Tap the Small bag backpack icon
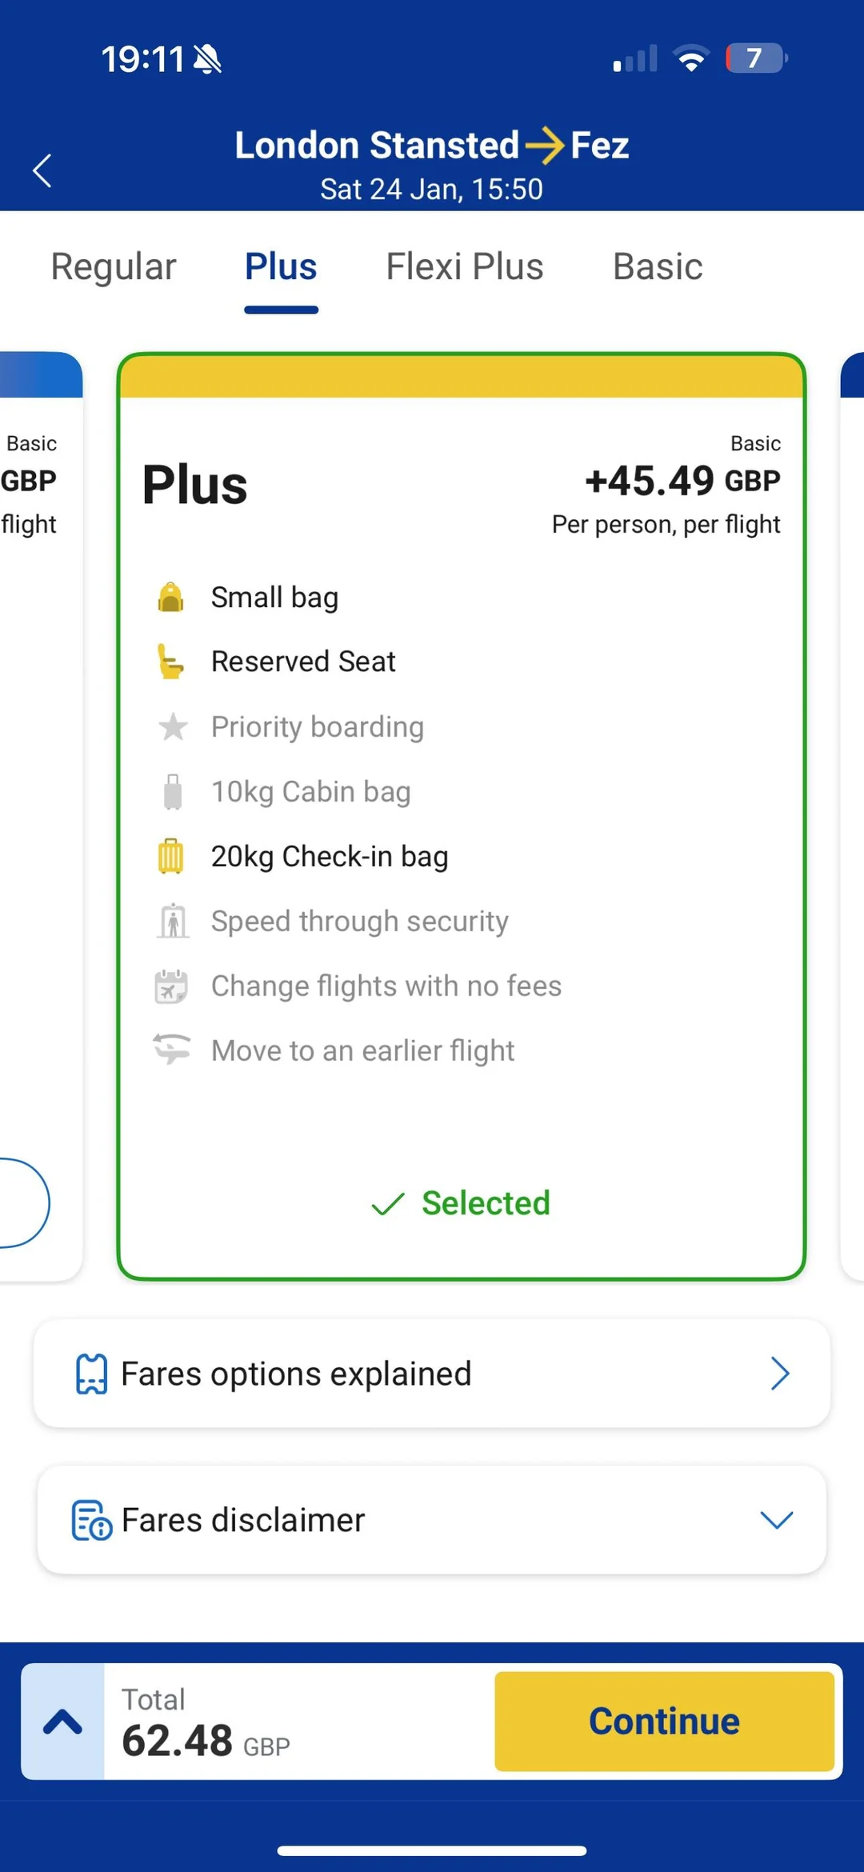This screenshot has height=1872, width=864. [x=170, y=598]
